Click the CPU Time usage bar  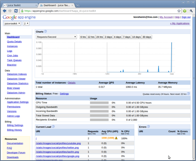(99, 103)
